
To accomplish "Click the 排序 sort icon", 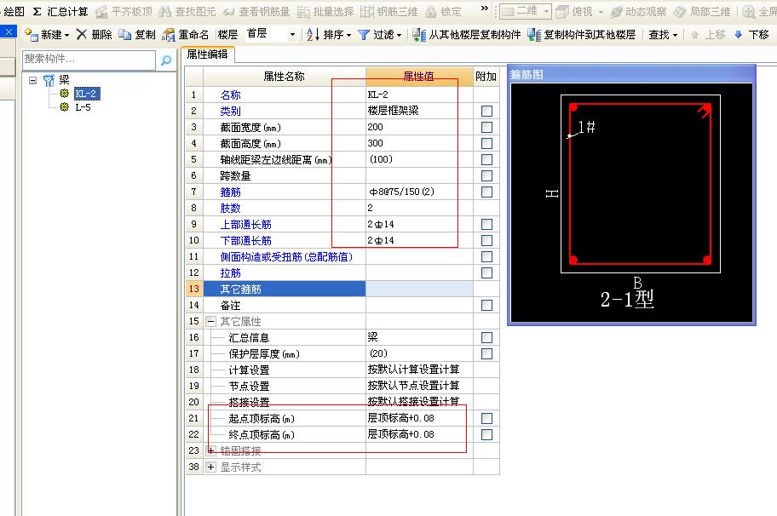I will click(312, 35).
